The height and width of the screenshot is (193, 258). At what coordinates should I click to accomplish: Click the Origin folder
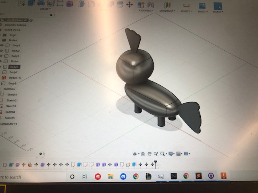tap(13, 35)
